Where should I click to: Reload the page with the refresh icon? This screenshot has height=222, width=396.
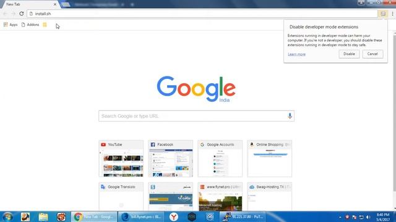pos(22,14)
